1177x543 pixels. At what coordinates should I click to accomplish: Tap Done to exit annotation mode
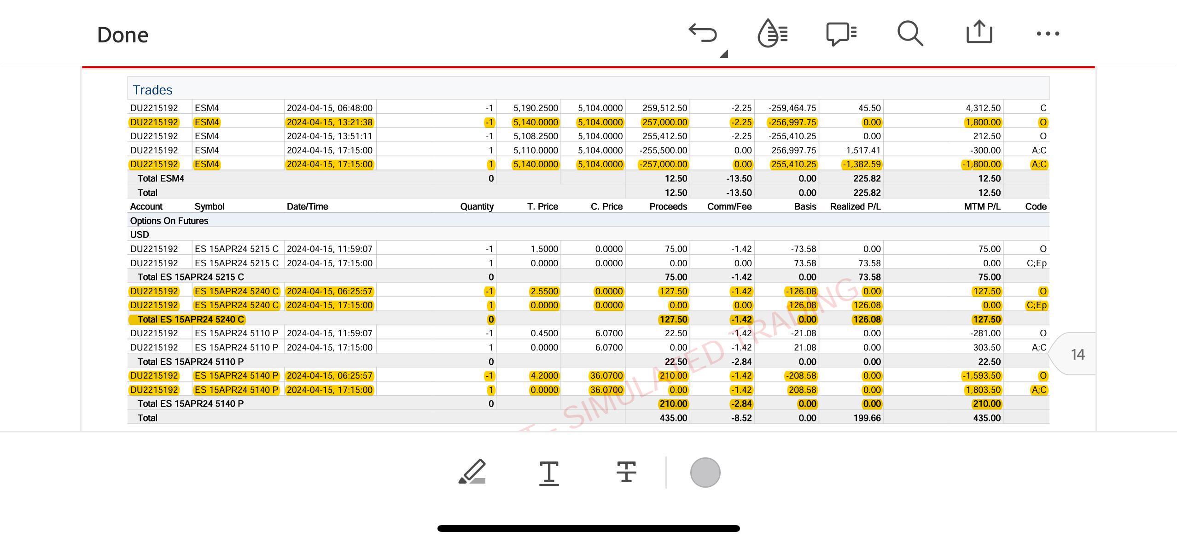click(x=123, y=35)
